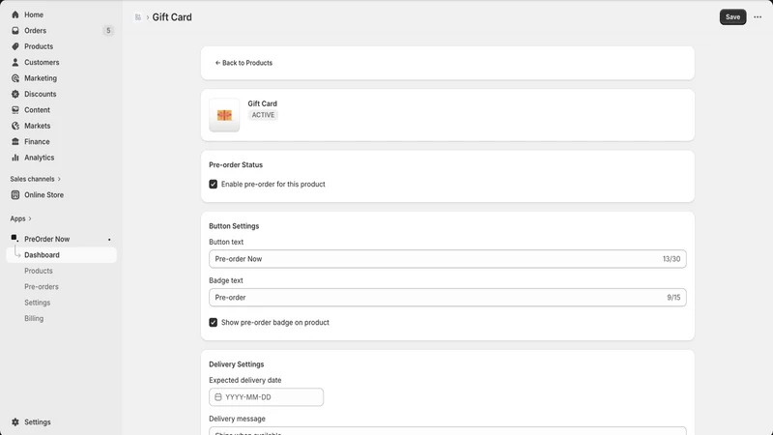Click the Button text input field
Screen dimensions: 773x435
click(x=447, y=259)
